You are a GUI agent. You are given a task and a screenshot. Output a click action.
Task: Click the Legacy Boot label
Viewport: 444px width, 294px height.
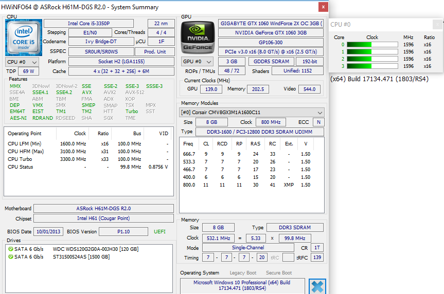(x=243, y=273)
